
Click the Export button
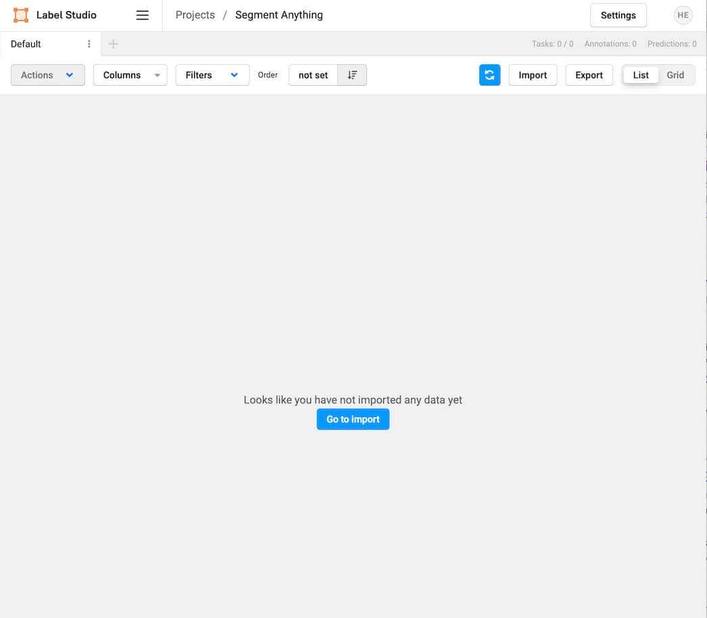589,75
